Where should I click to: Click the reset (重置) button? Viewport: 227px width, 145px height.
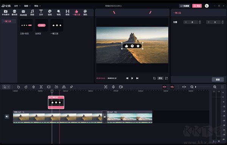(218, 79)
